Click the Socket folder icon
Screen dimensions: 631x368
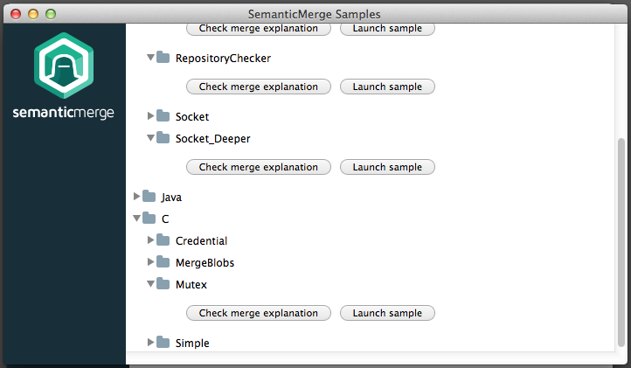pos(163,115)
